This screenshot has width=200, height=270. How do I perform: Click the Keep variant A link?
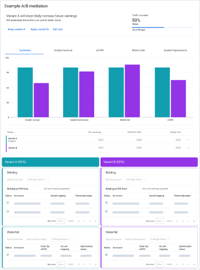coord(16,29)
